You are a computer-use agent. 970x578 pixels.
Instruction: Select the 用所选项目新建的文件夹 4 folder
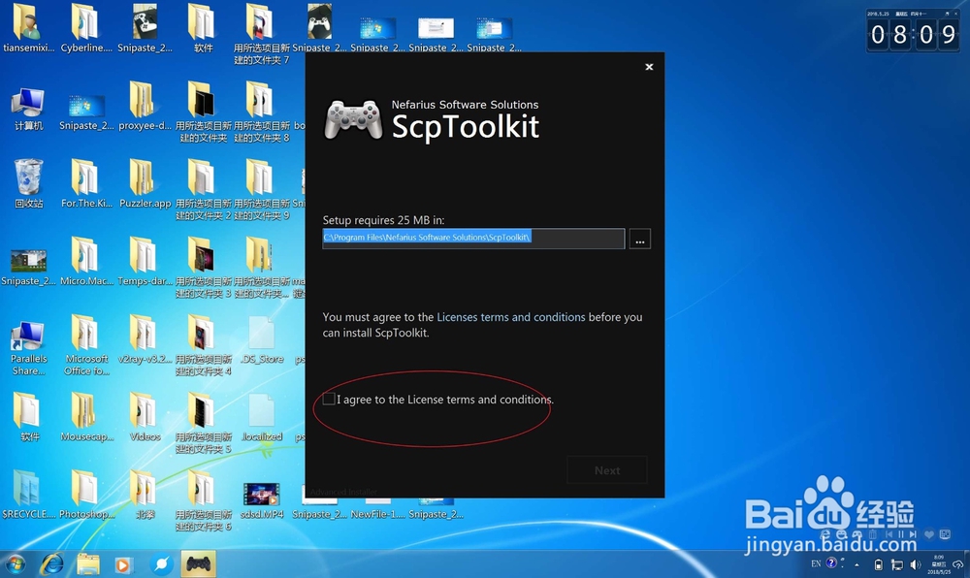203,346
